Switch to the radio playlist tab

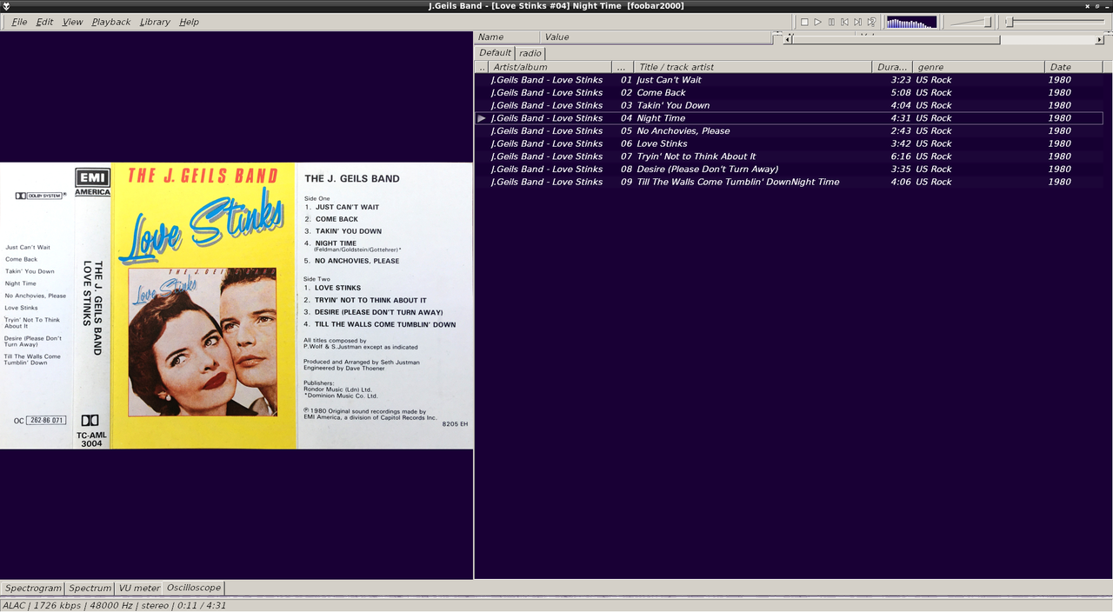pyautogui.click(x=530, y=53)
